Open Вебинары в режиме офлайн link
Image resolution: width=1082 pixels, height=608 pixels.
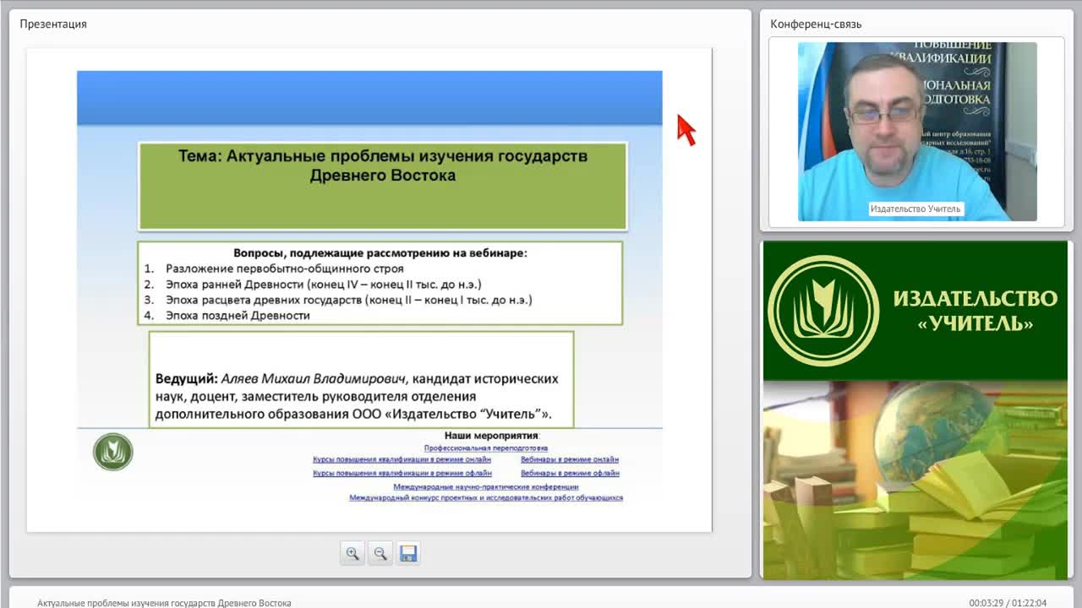pyautogui.click(x=570, y=474)
